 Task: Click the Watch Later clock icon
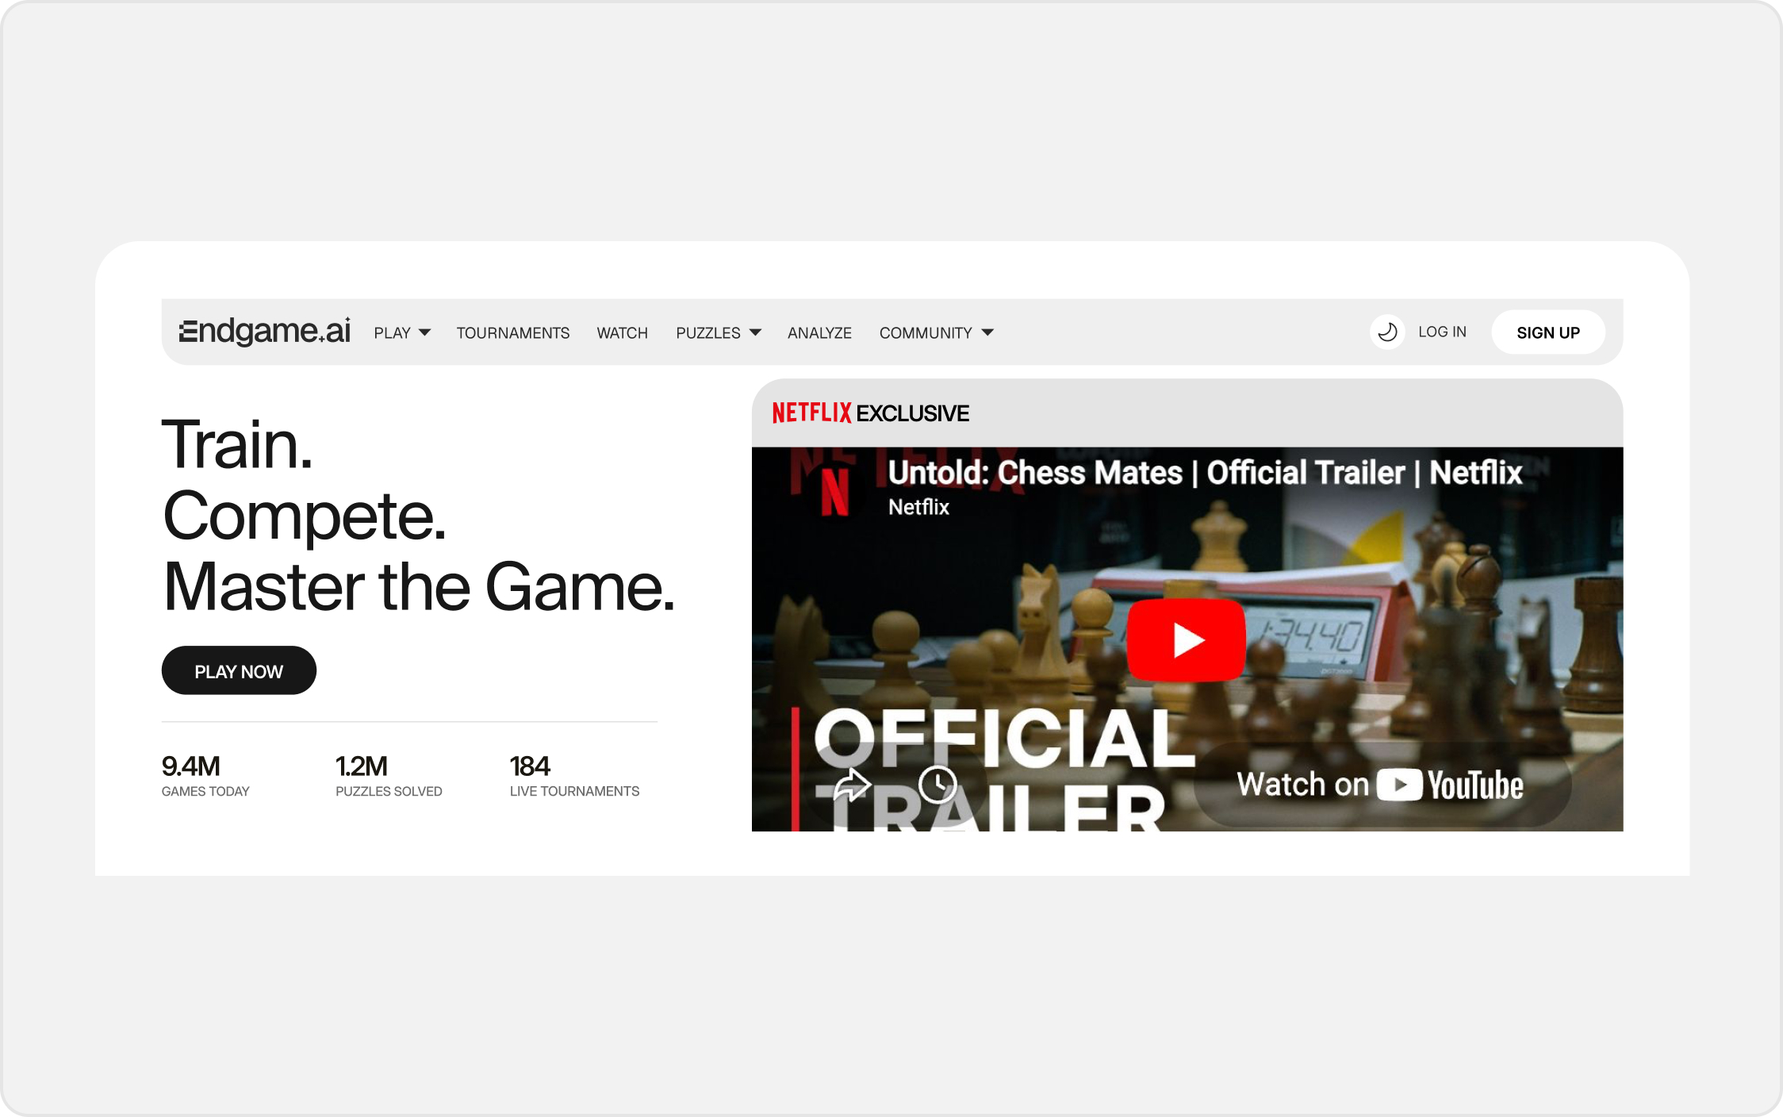938,785
